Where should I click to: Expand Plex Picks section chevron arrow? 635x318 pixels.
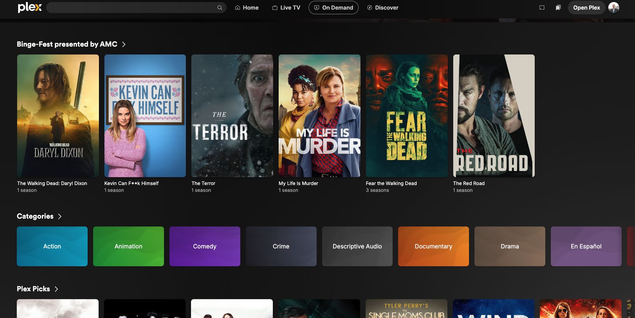pyautogui.click(x=56, y=289)
